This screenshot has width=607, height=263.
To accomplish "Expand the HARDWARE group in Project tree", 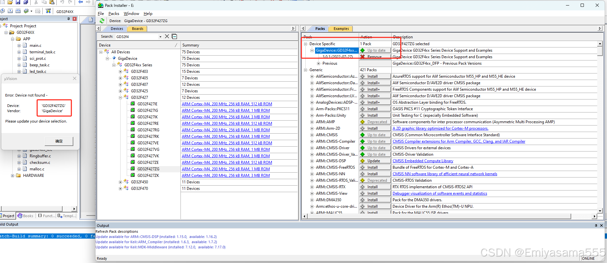I will [12, 175].
